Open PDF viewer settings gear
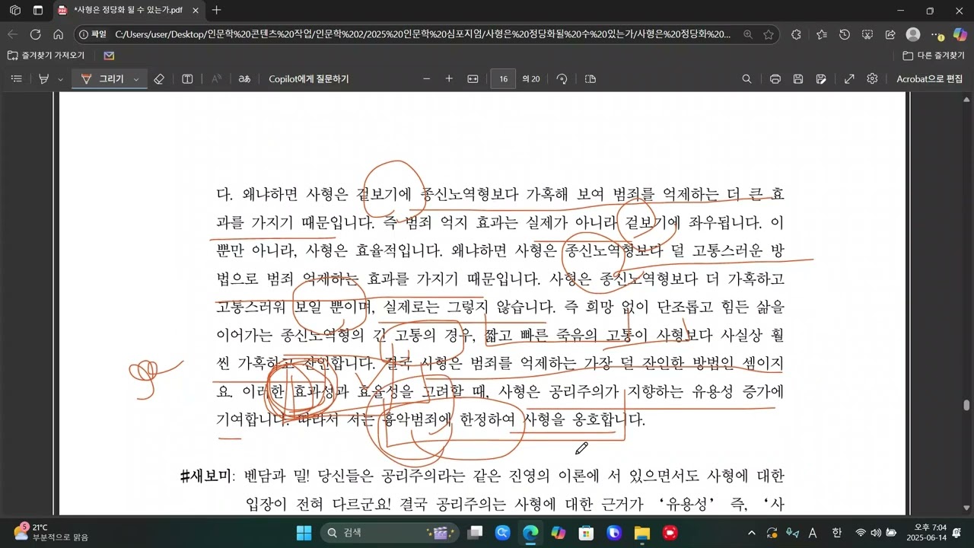 coord(872,78)
